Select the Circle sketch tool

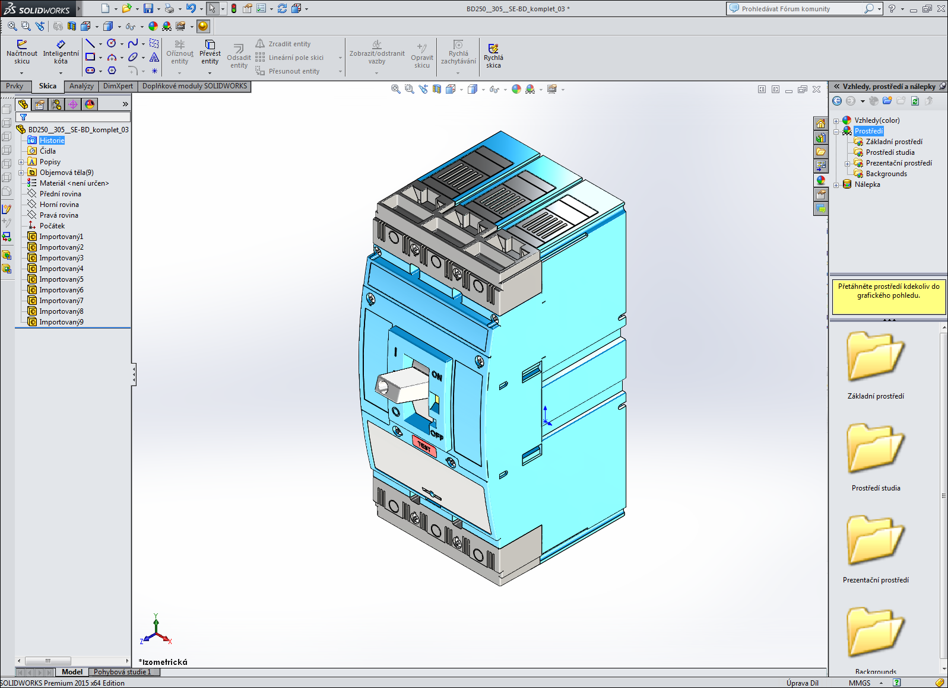(x=112, y=43)
